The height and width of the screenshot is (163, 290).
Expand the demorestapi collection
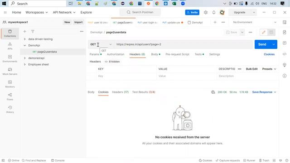(25, 58)
